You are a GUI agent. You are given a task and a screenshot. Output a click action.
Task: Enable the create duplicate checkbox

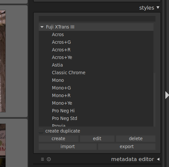click(x=41, y=131)
